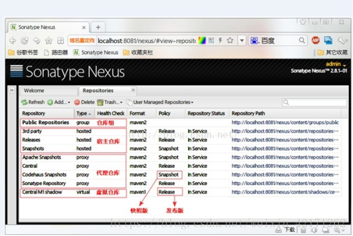Screen dimensions: 353x236
Task: Select the Snapshots hosted repository row
Action: tap(180, 149)
